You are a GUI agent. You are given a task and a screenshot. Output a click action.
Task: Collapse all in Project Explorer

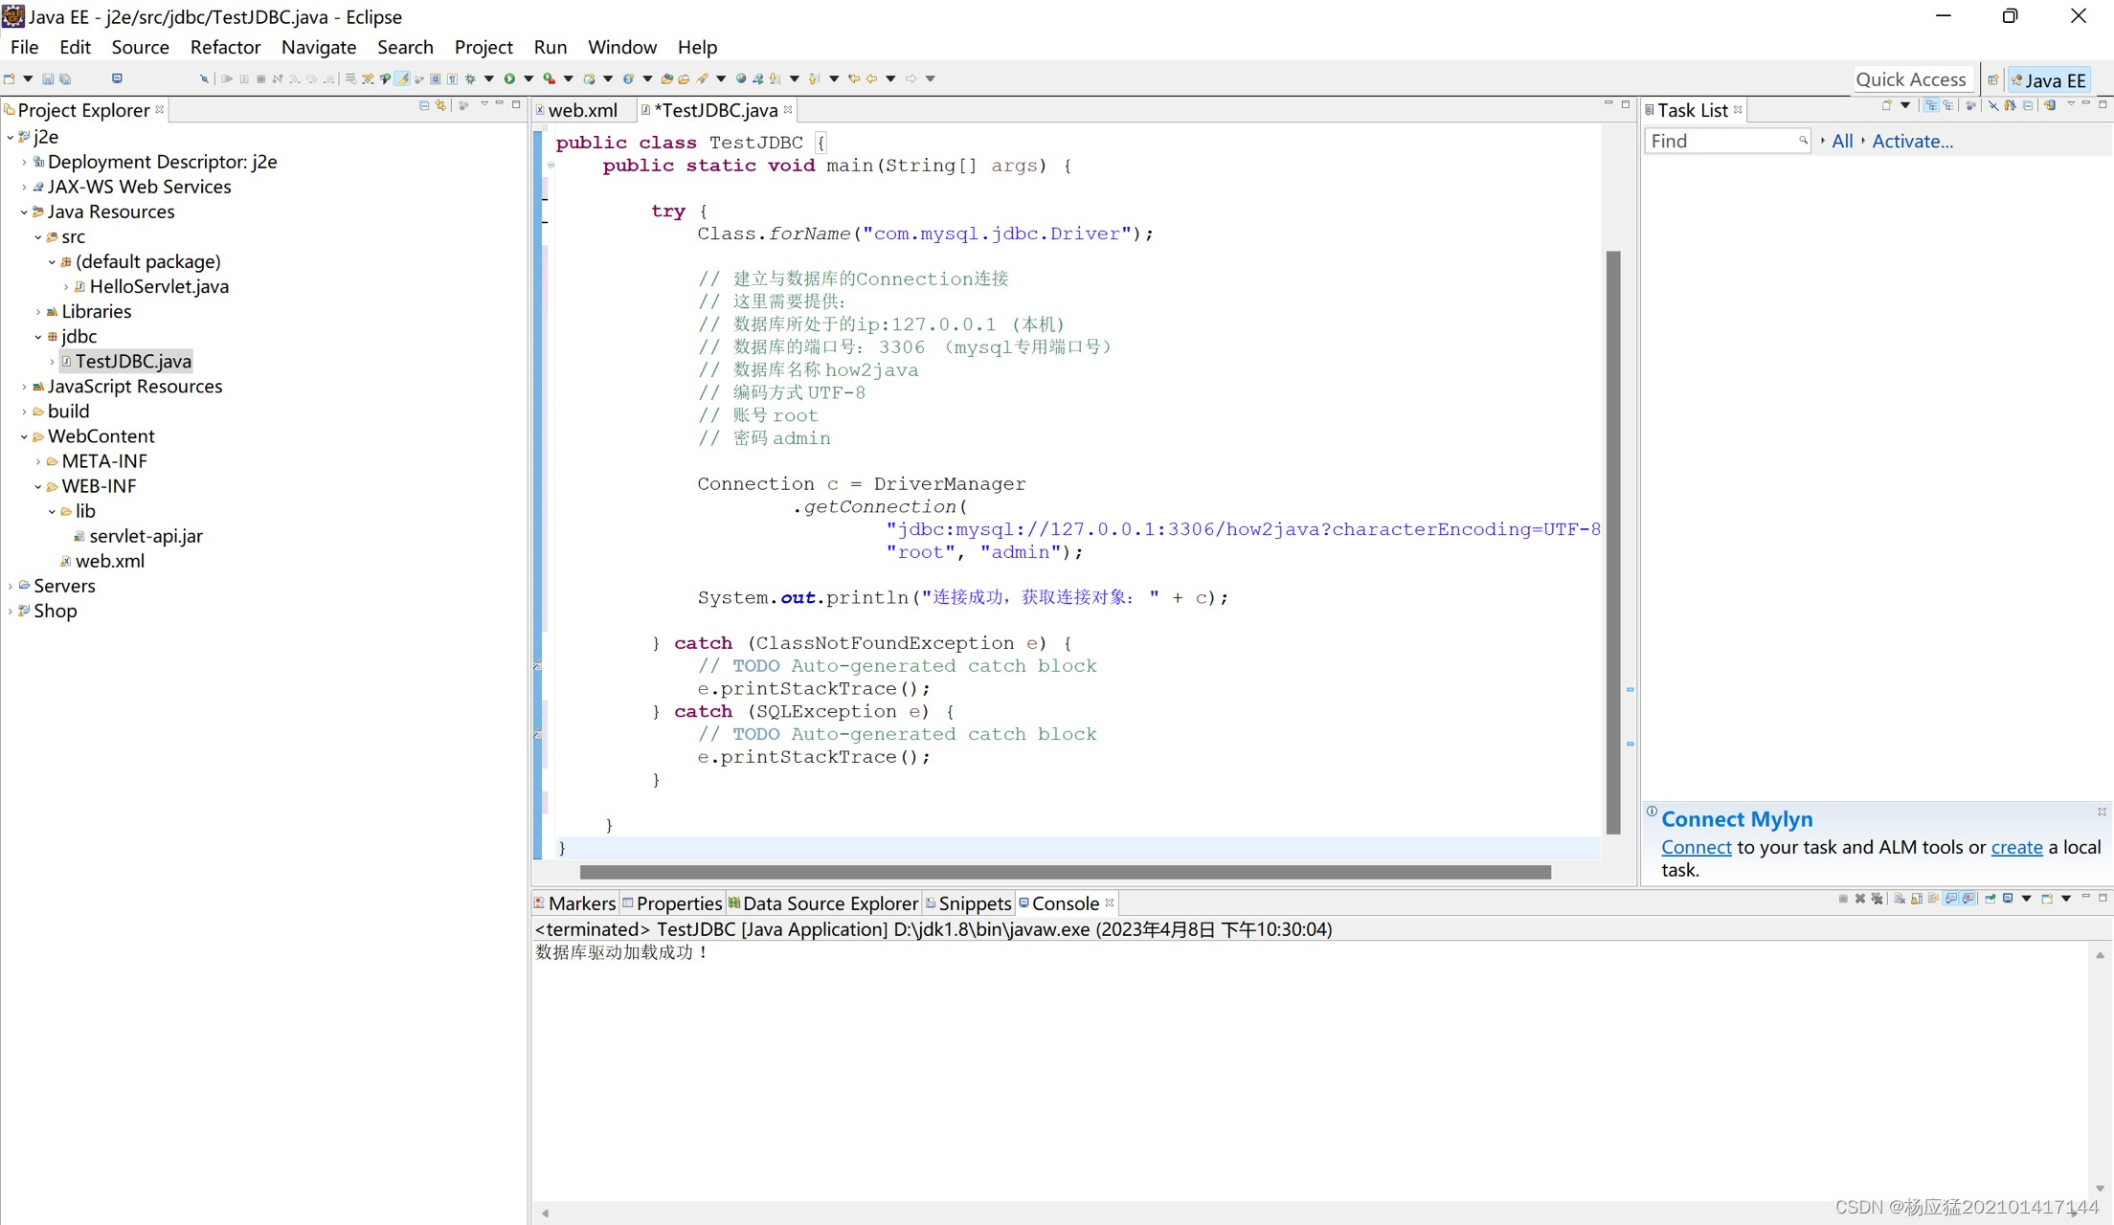coord(424,105)
